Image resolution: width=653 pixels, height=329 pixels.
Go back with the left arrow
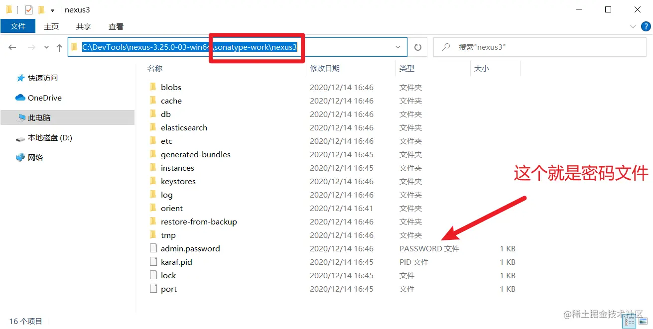pos(12,47)
